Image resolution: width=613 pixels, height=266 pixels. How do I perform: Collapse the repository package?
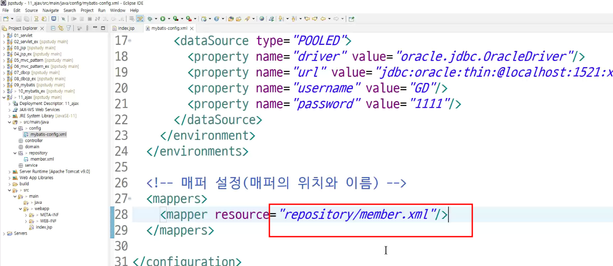15,153
